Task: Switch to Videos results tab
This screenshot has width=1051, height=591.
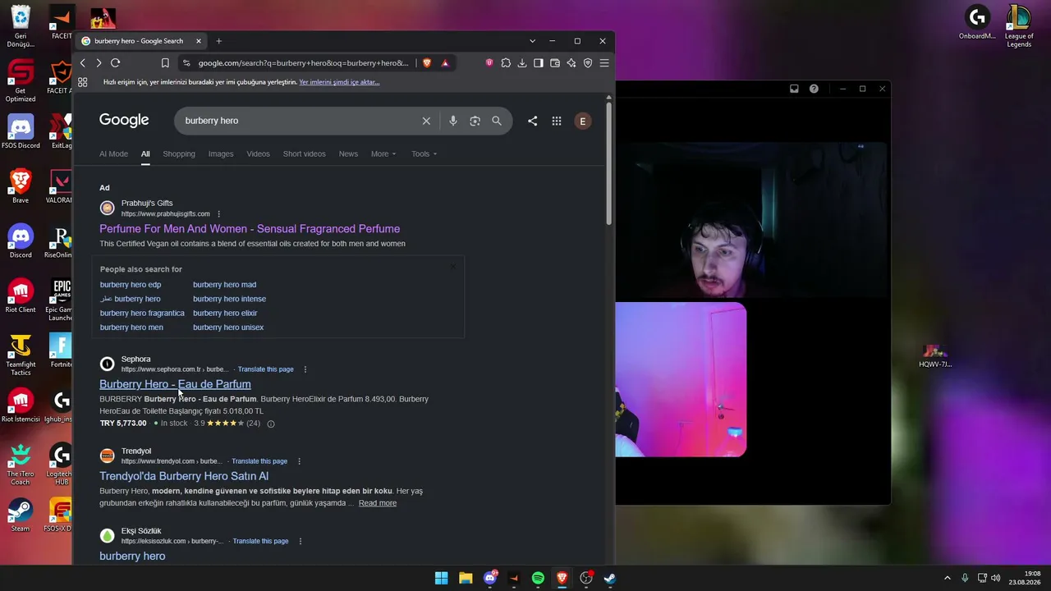Action: click(259, 154)
